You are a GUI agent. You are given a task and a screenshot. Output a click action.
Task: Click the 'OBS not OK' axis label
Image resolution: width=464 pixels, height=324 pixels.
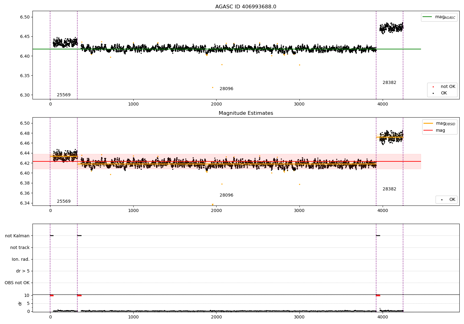pyautogui.click(x=17, y=283)
